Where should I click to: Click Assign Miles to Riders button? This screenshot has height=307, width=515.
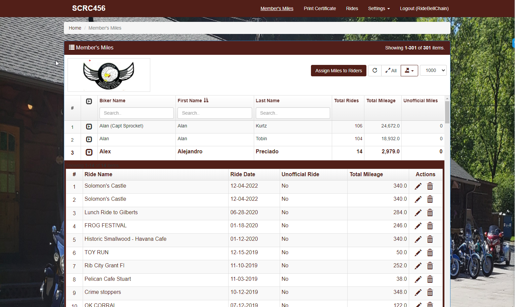tap(339, 71)
